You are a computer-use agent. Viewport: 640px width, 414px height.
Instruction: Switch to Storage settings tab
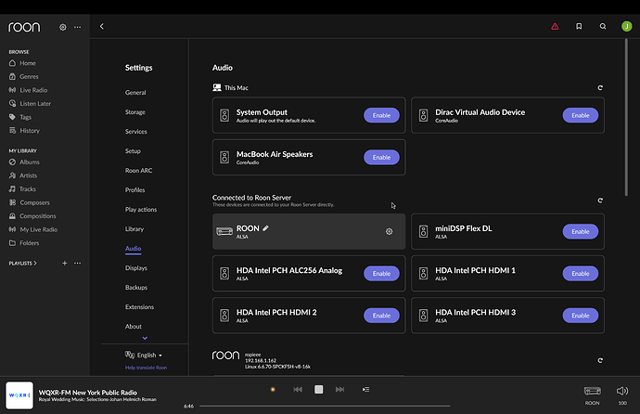135,112
